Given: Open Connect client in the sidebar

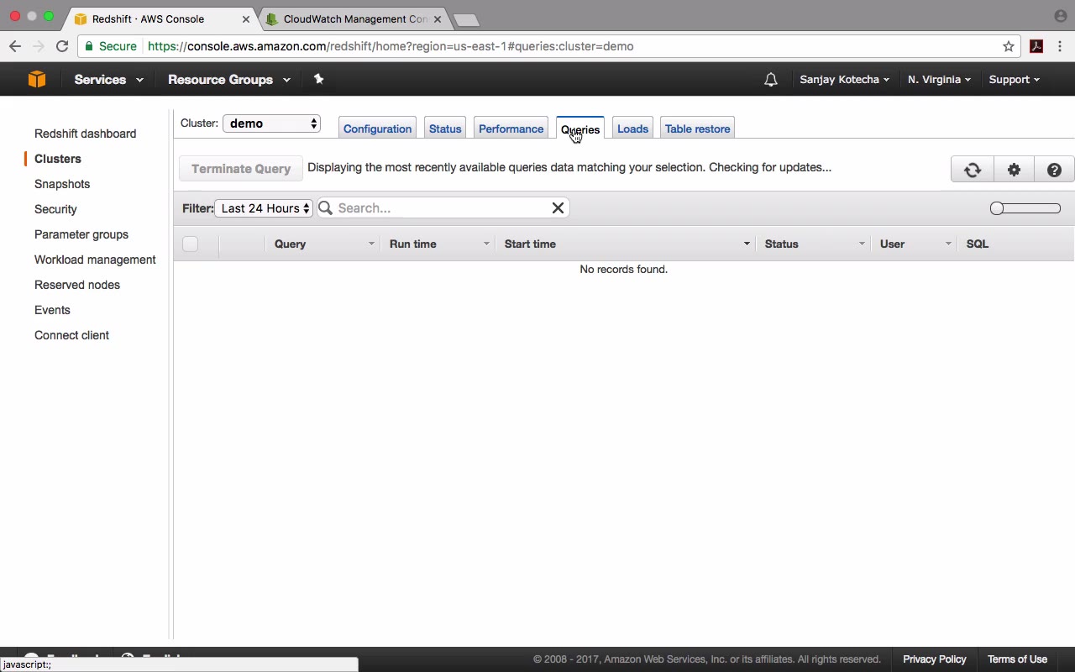Looking at the screenshot, I should [x=71, y=335].
